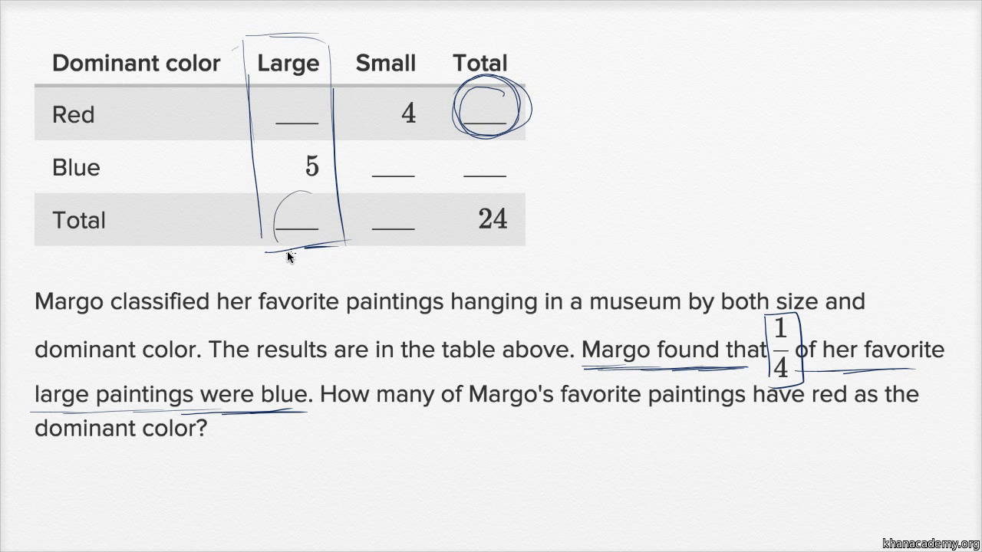Click the grand total value 24
The image size is (982, 552).
(x=493, y=219)
